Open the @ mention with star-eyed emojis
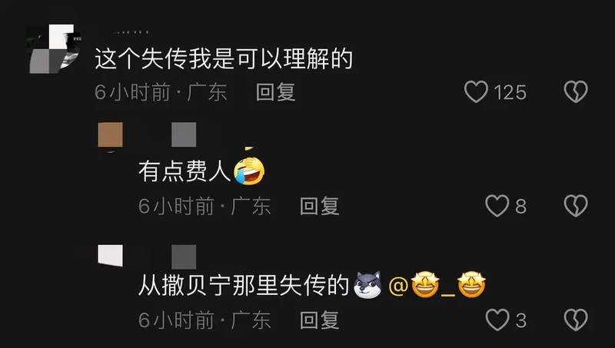 (x=437, y=285)
